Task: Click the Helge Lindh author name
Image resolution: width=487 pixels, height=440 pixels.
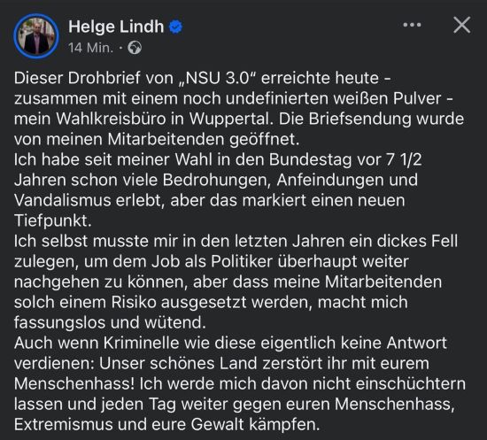Action: pyautogui.click(x=116, y=27)
